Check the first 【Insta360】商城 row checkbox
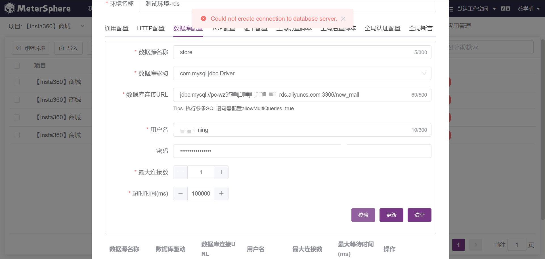This screenshot has width=545, height=259. [x=17, y=82]
